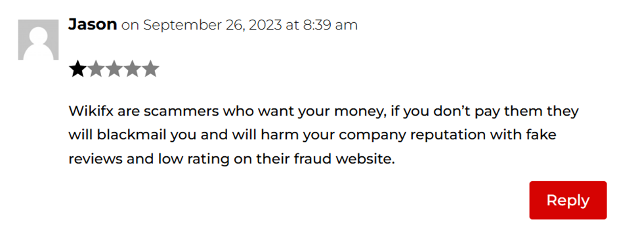Open the commenter name Jason

[93, 25]
